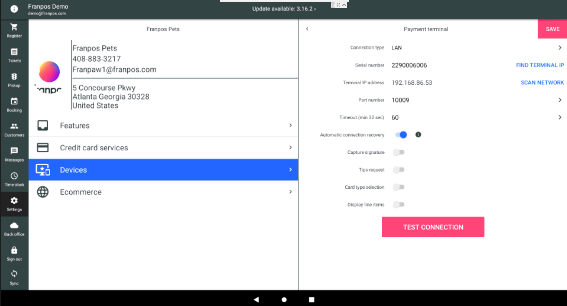Image resolution: width=567 pixels, height=306 pixels.
Task: Click the info icon beside Franpos Demo
Action: 14,9
